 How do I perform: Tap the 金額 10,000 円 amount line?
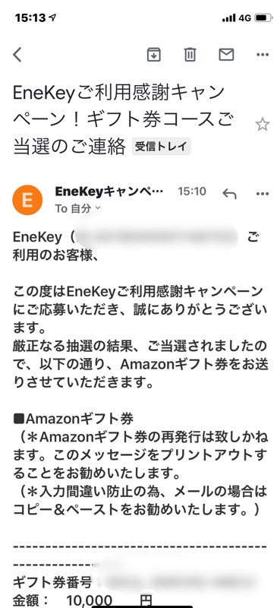click(83, 600)
